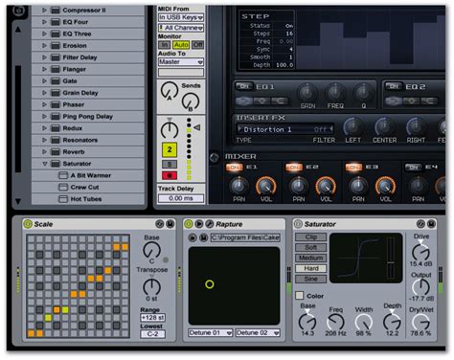Screen dimensions: 454x360
Task: Click the Lowest C-2 field
Action: [x=153, y=334]
